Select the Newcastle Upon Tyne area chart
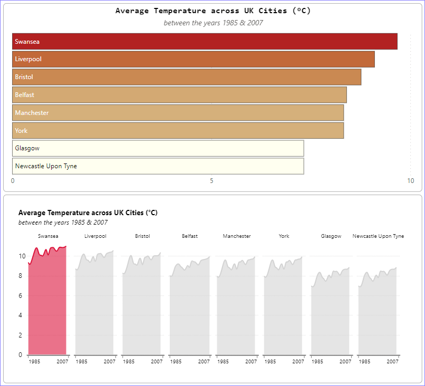425x386 pixels. (378, 316)
